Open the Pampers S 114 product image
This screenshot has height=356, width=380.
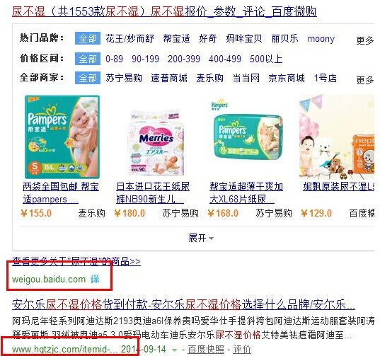point(62,137)
